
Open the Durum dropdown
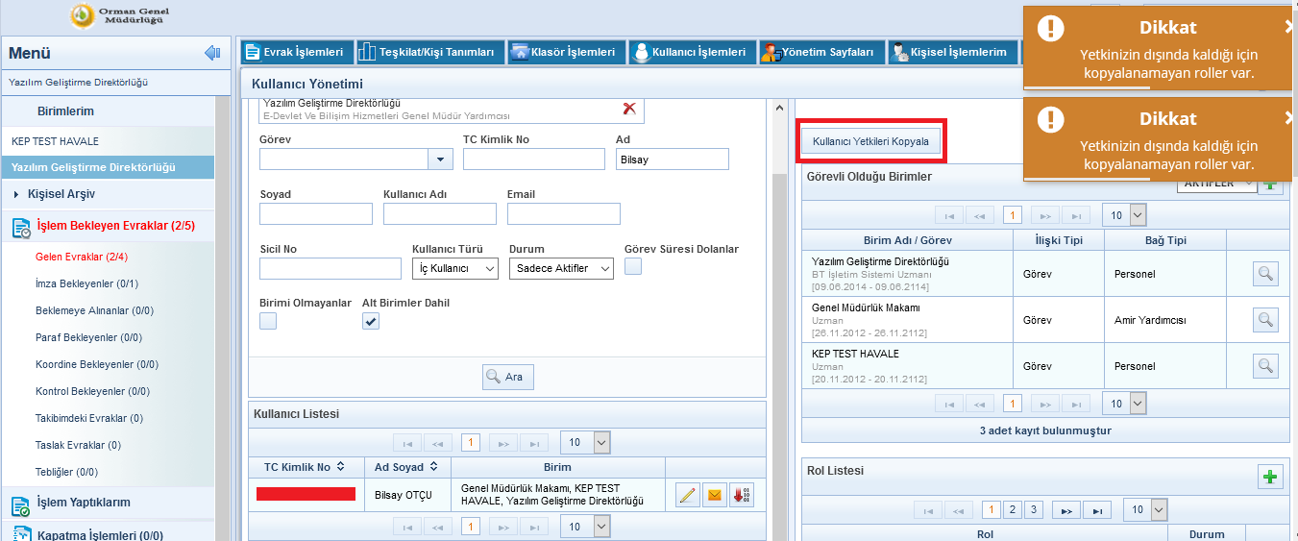561,268
